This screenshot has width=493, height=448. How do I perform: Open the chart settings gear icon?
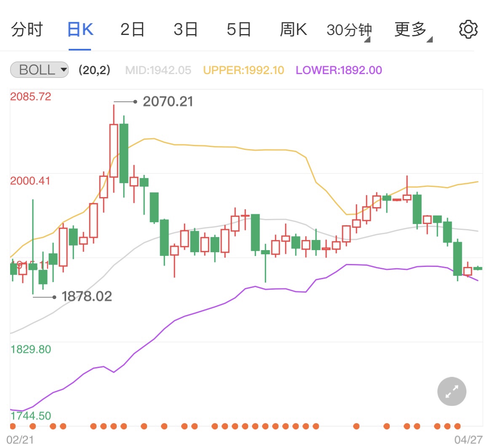[x=468, y=29]
